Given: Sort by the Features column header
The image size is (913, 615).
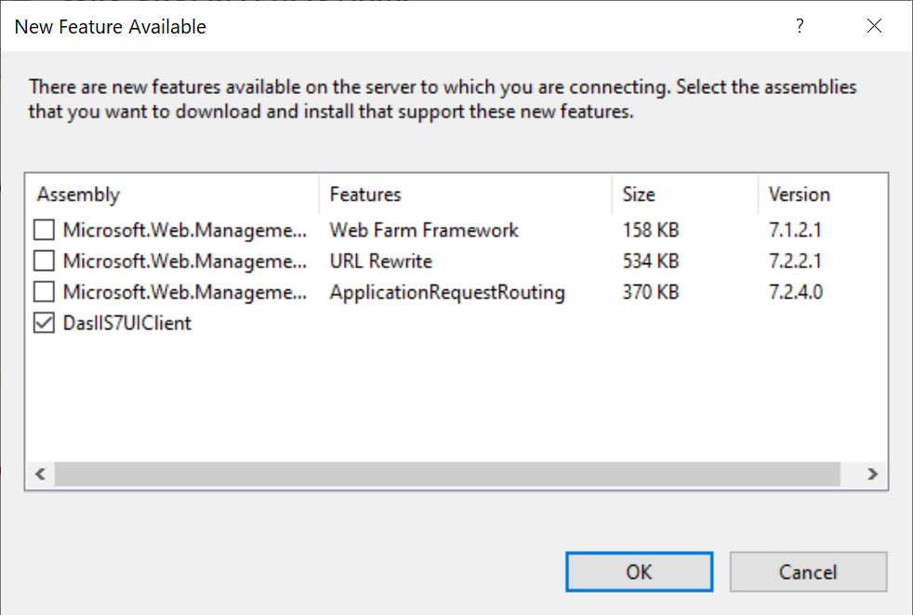Looking at the screenshot, I should (365, 194).
